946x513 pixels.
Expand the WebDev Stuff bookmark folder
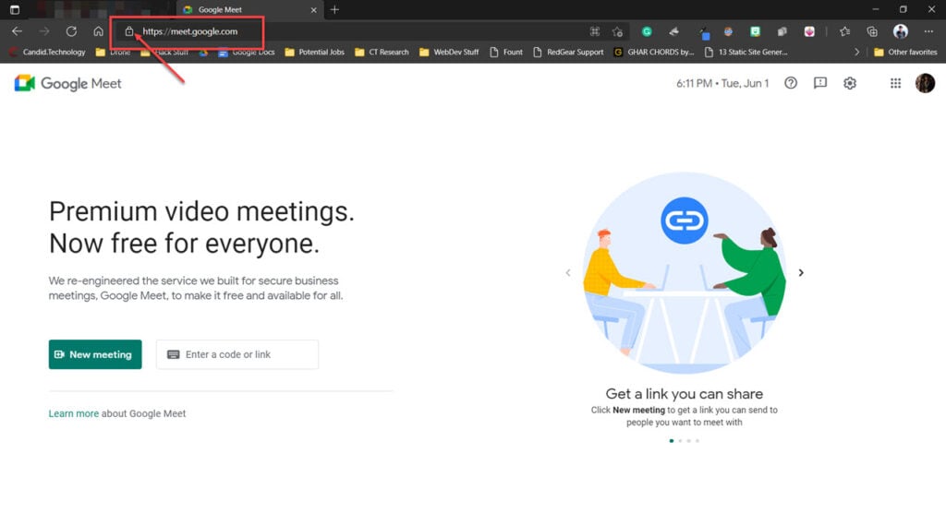pos(449,52)
